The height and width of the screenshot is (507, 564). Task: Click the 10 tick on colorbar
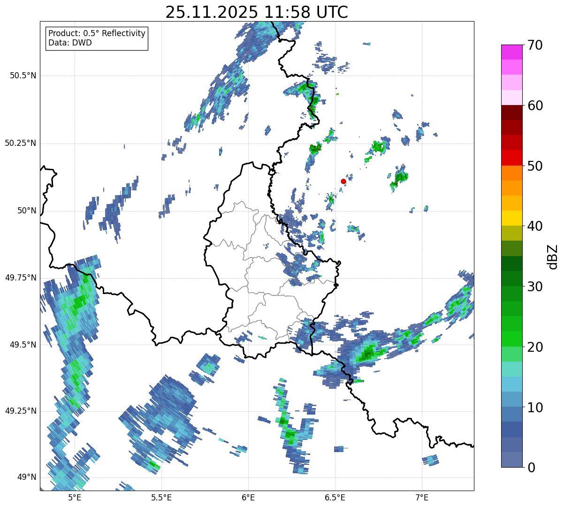535,408
